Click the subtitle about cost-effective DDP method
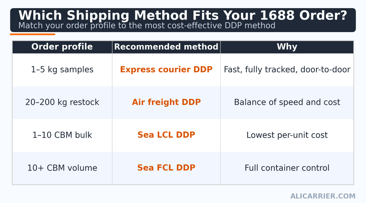366x203 pixels. pos(147,25)
